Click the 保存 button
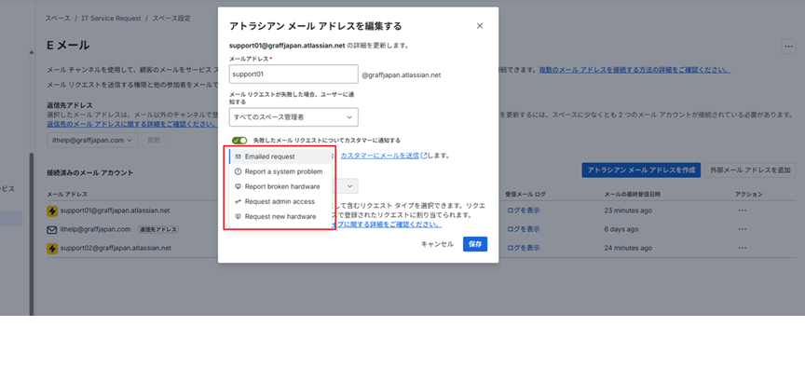Viewport: 805px width, 381px height. point(475,244)
